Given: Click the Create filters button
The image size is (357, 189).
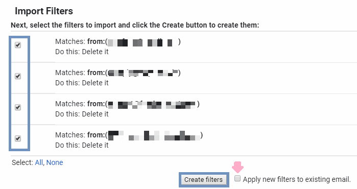Looking at the screenshot, I should tap(204, 180).
